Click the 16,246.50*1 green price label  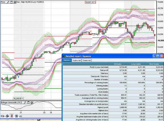(18, 98)
